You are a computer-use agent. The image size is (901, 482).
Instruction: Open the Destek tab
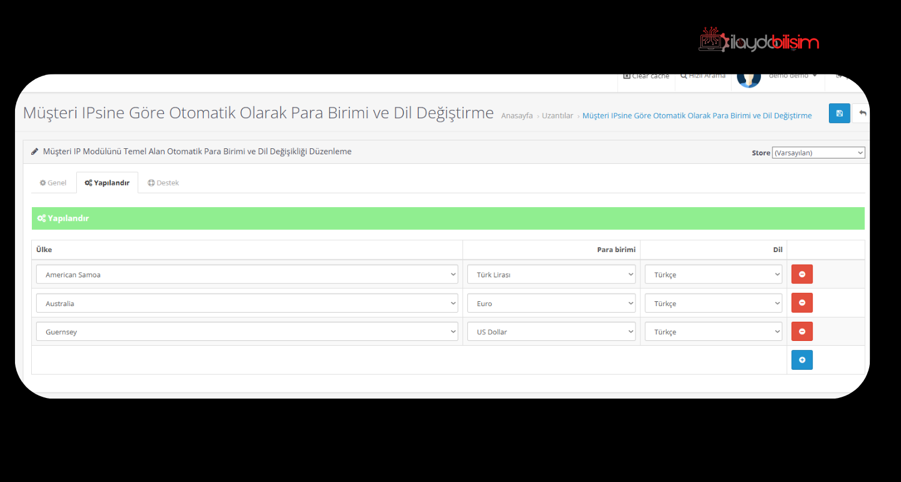163,182
